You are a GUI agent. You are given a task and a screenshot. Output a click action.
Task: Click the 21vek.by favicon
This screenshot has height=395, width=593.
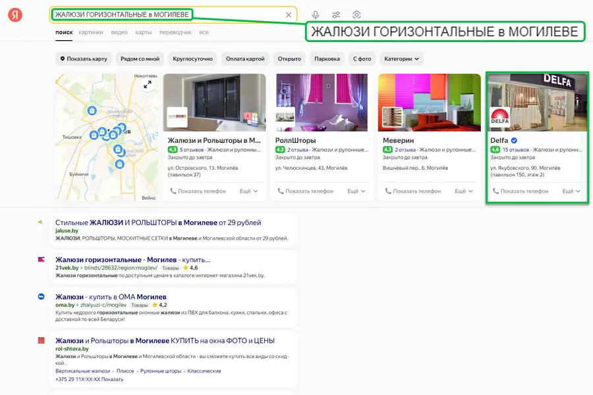click(x=42, y=259)
